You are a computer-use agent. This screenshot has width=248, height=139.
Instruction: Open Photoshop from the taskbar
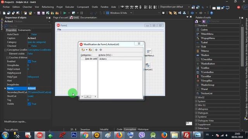click(x=74, y=135)
